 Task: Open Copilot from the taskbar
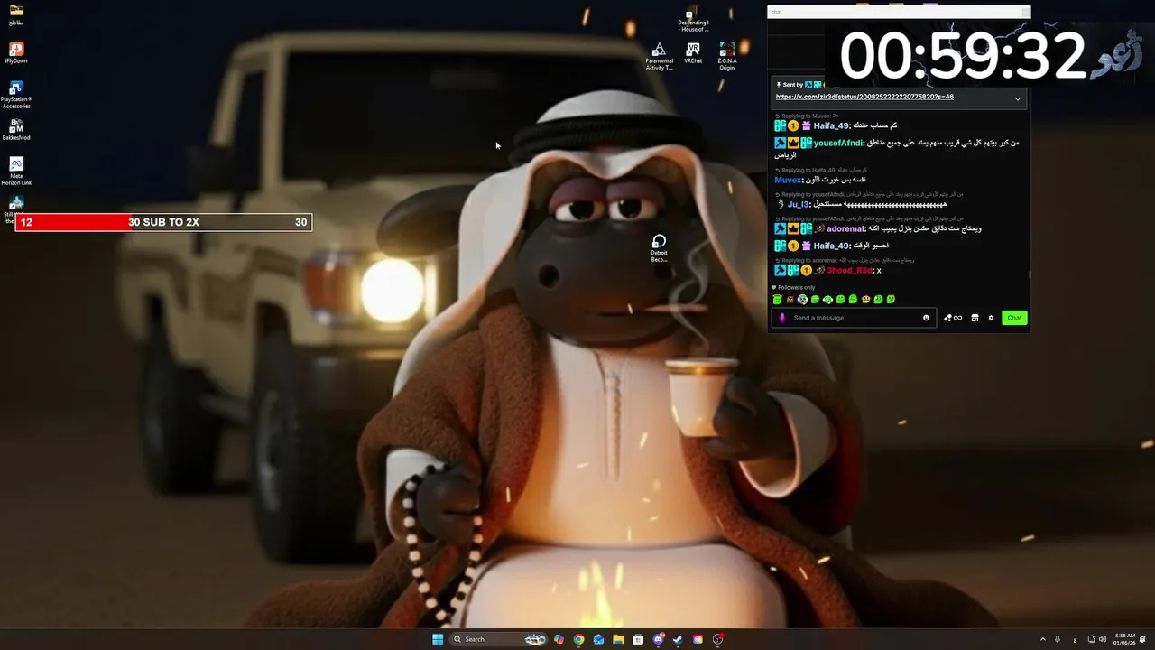(559, 639)
